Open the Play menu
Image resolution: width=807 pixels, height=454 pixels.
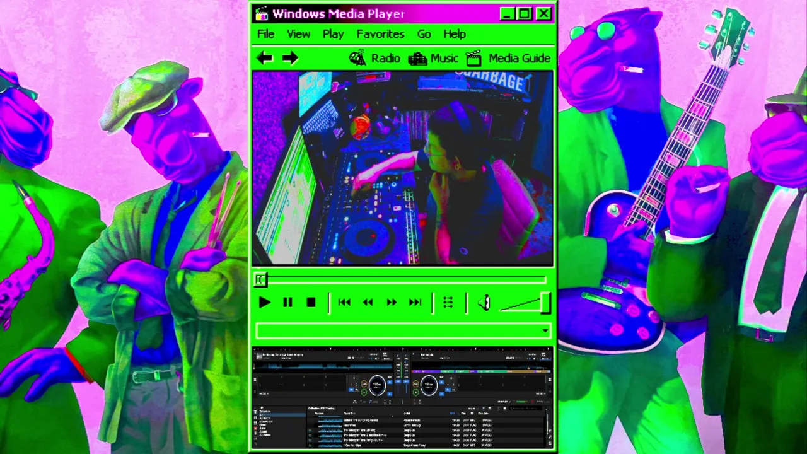tap(334, 34)
